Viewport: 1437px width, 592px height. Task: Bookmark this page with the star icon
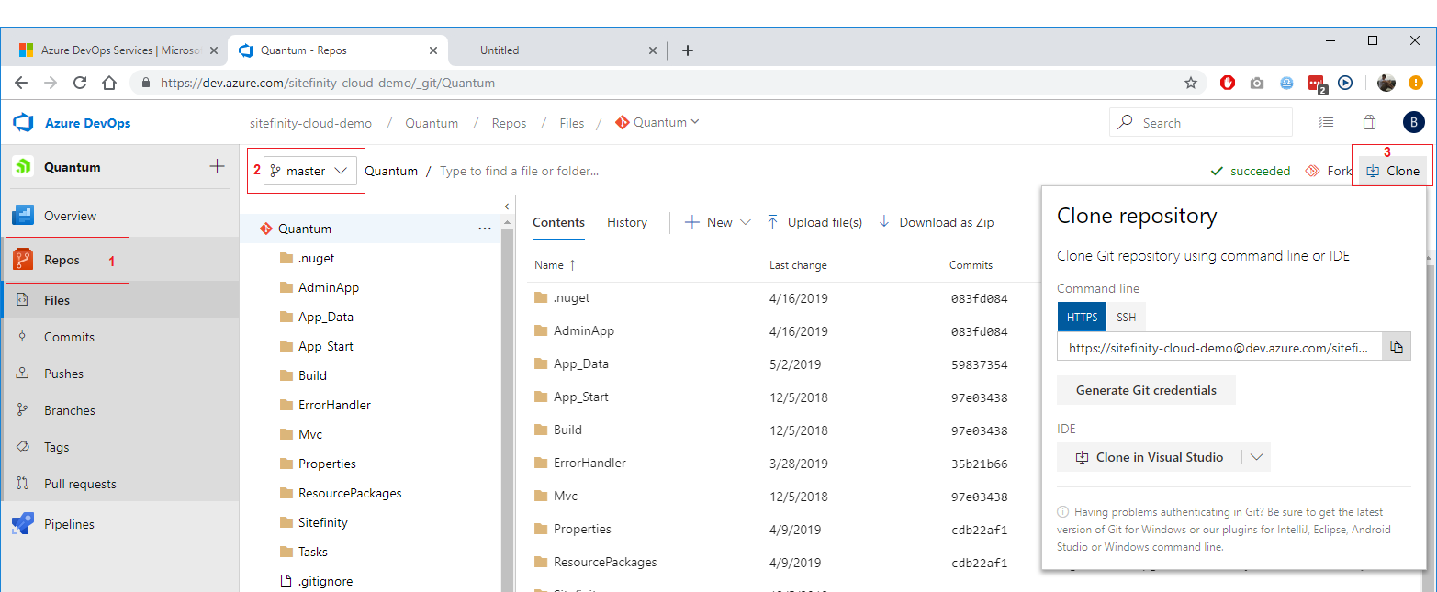click(x=1191, y=83)
